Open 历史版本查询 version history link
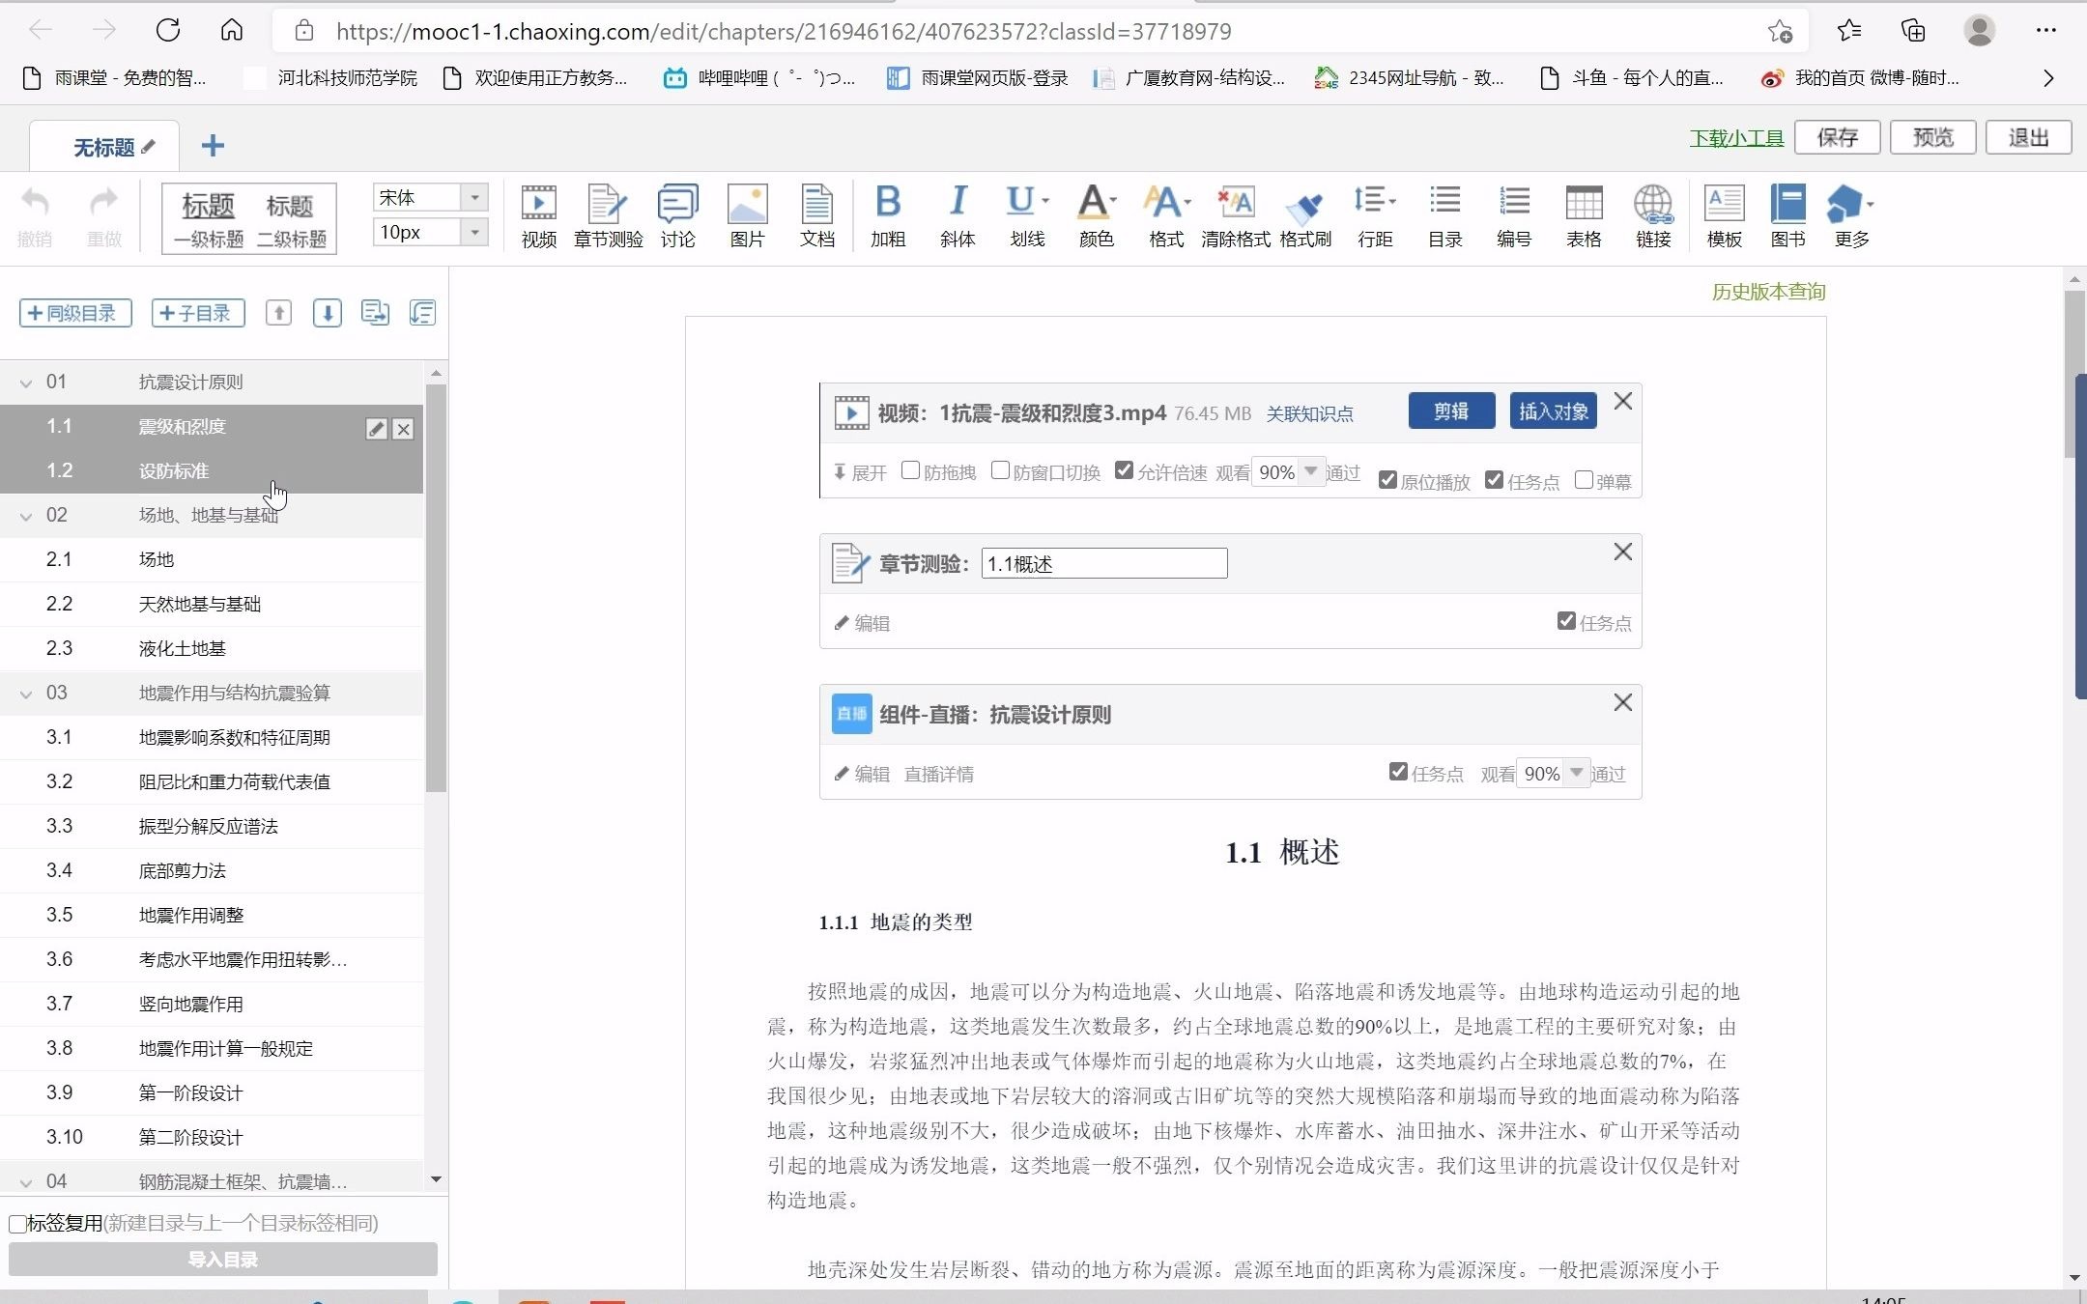The height and width of the screenshot is (1304, 2087). pyautogui.click(x=1768, y=292)
